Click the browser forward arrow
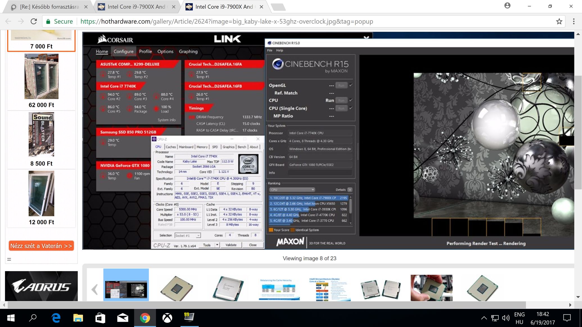 (21, 21)
